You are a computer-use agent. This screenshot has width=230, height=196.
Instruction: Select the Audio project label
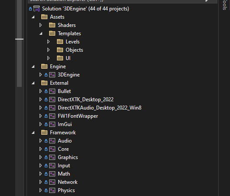pyautogui.click(x=65, y=141)
